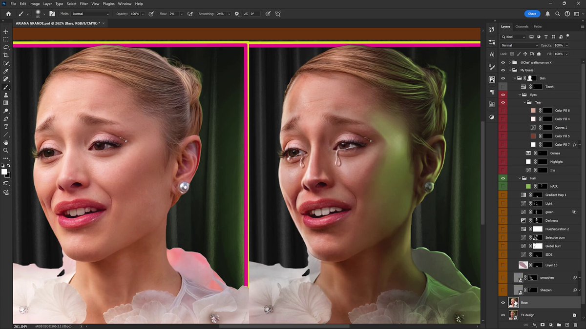Image resolution: width=586 pixels, height=329 pixels.
Task: Activate the Horizontal Type tool
Action: 6,127
